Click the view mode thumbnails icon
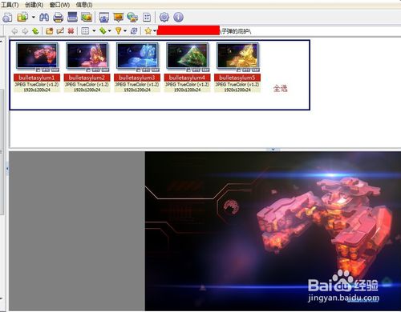Viewport: 401px width, 312px height. pyautogui.click(x=85, y=31)
